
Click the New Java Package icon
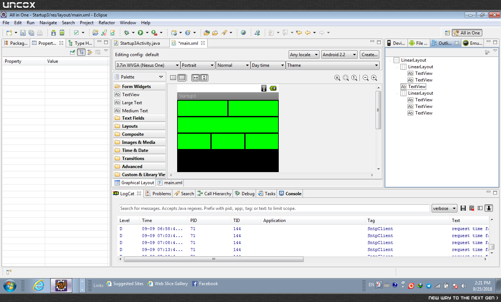[95, 33]
